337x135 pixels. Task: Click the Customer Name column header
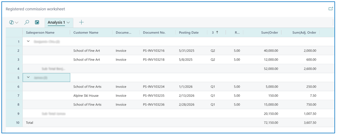point(86,33)
